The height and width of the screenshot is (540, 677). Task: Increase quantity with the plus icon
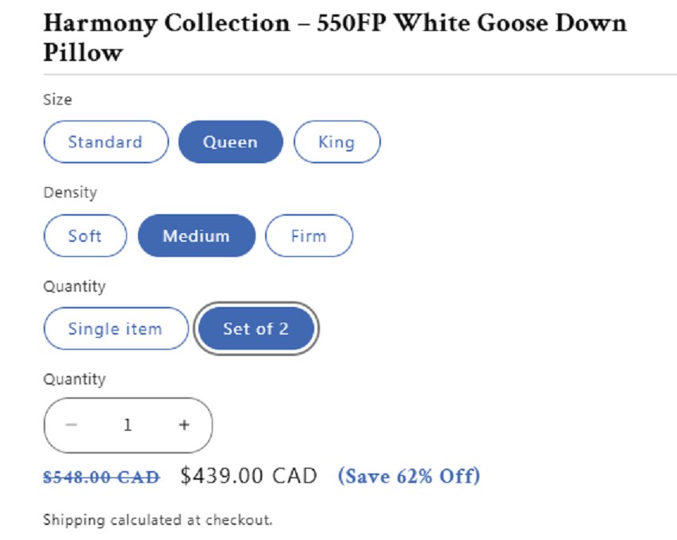coord(184,425)
